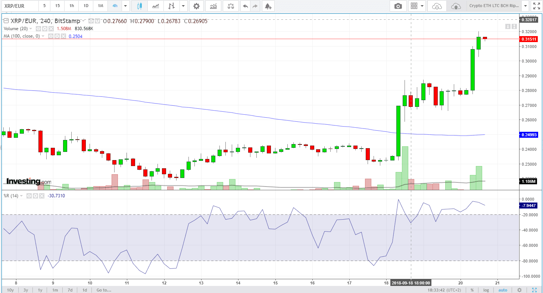Select the 7d date range
543x293 pixels.
[x=70, y=290]
